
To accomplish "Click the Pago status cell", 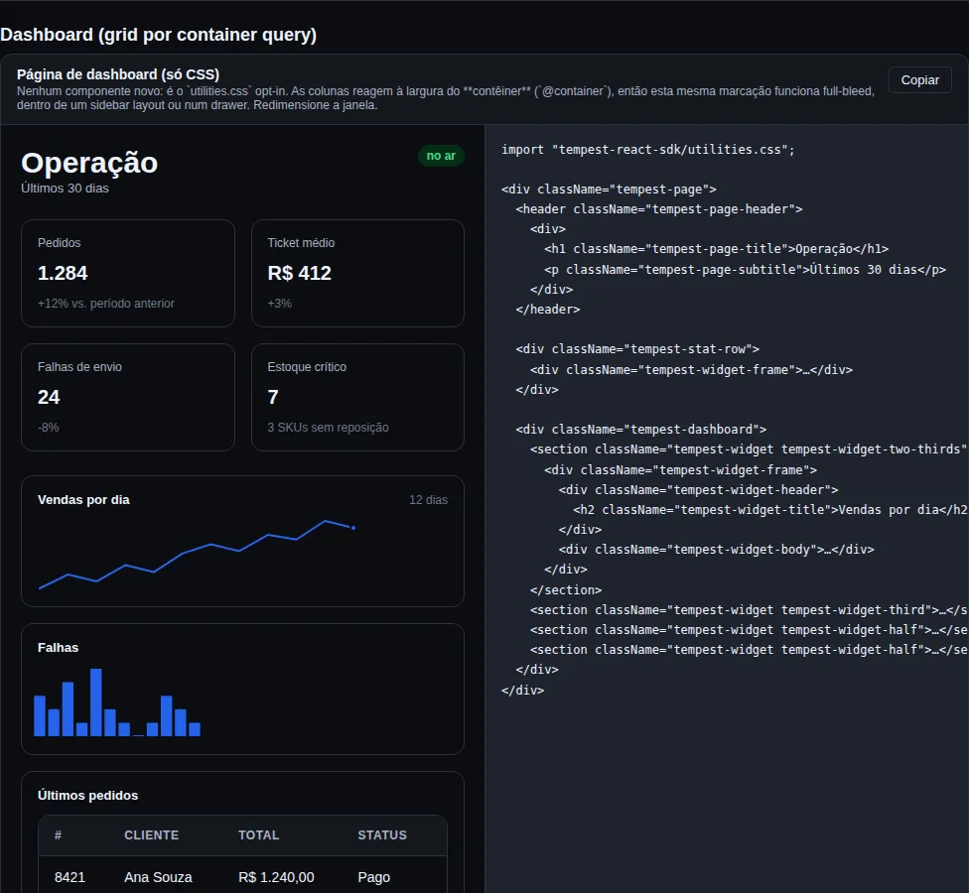I will pos(374,877).
